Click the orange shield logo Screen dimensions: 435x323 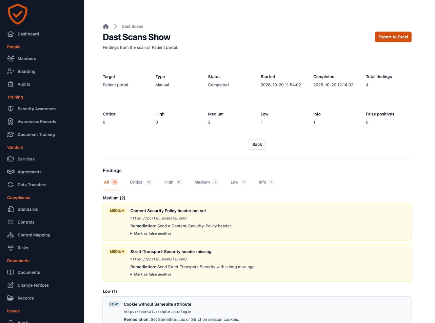(17, 14)
